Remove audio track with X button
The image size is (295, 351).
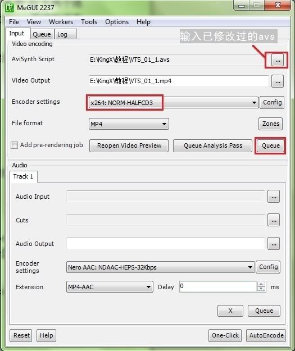pos(230,311)
